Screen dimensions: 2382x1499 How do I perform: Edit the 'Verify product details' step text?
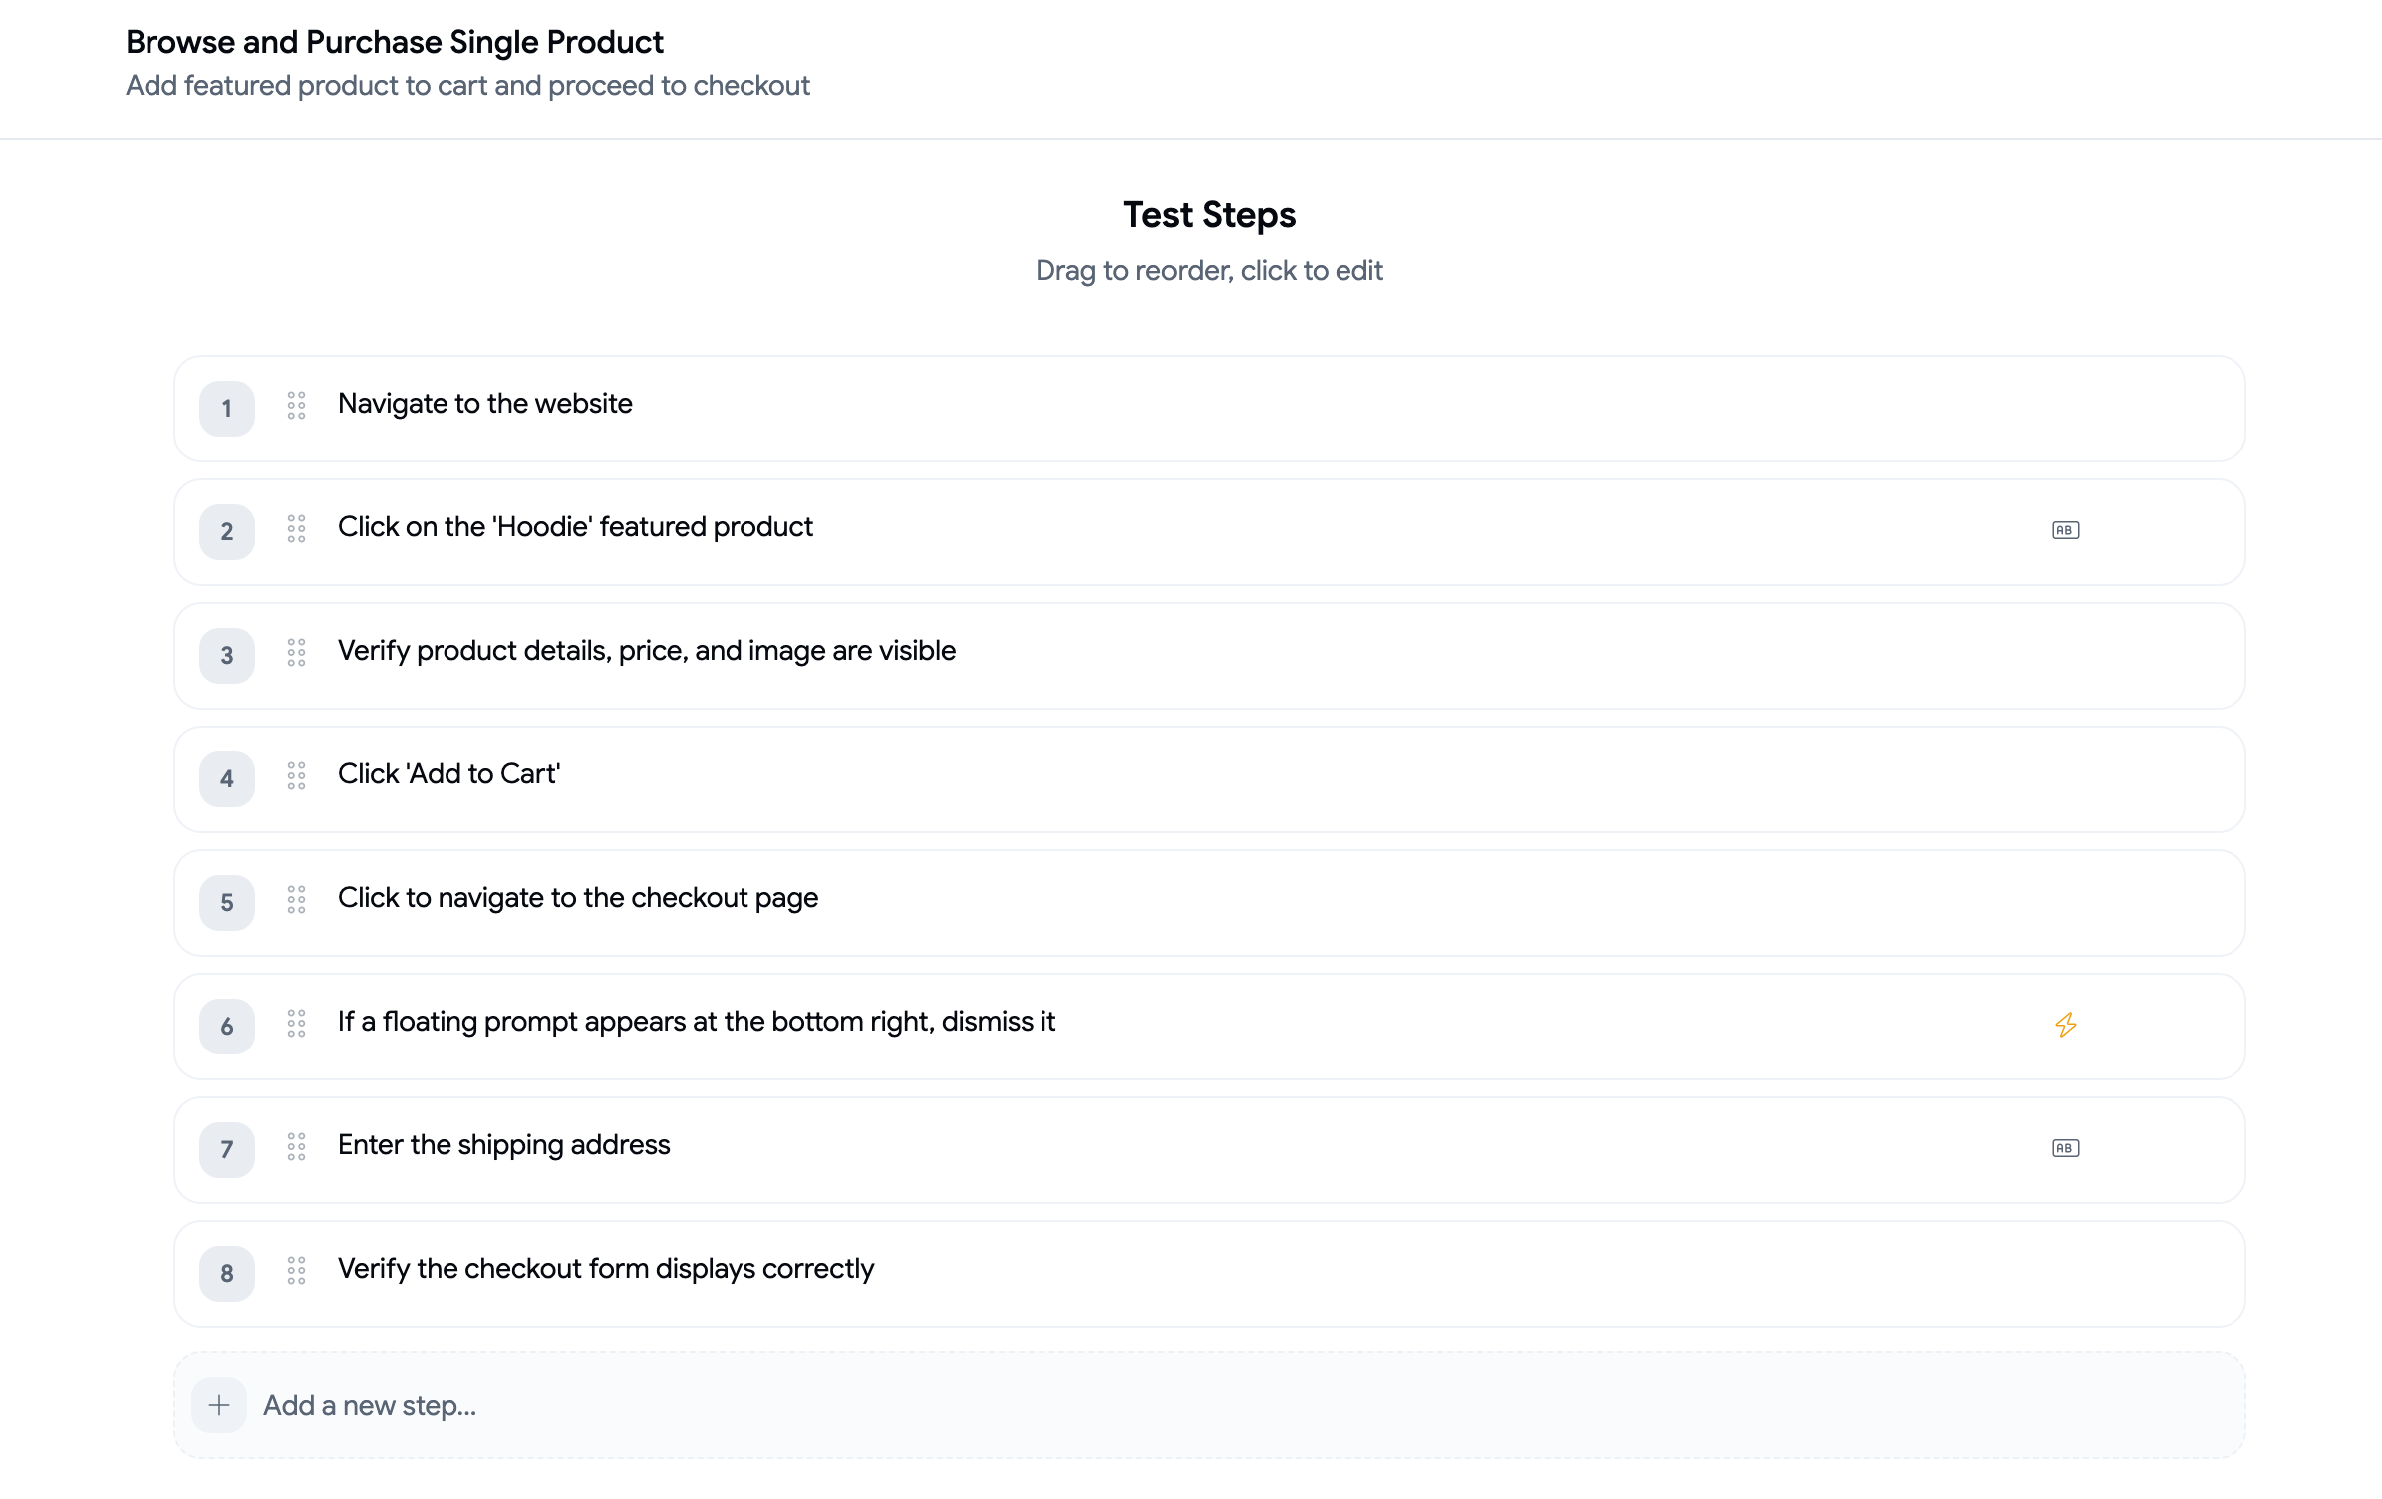click(646, 651)
